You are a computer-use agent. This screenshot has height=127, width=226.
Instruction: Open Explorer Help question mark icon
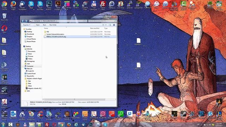pos(114,25)
